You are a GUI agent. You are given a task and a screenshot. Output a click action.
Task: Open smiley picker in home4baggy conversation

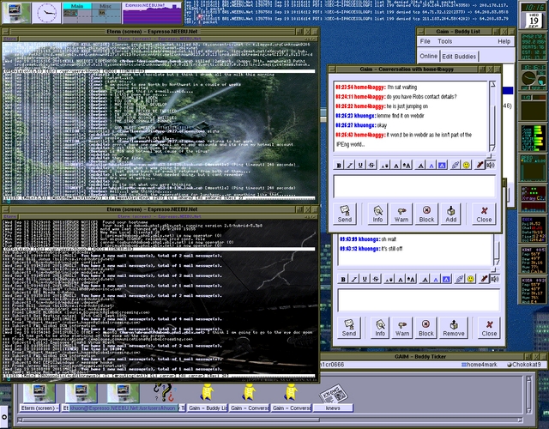tap(467, 166)
